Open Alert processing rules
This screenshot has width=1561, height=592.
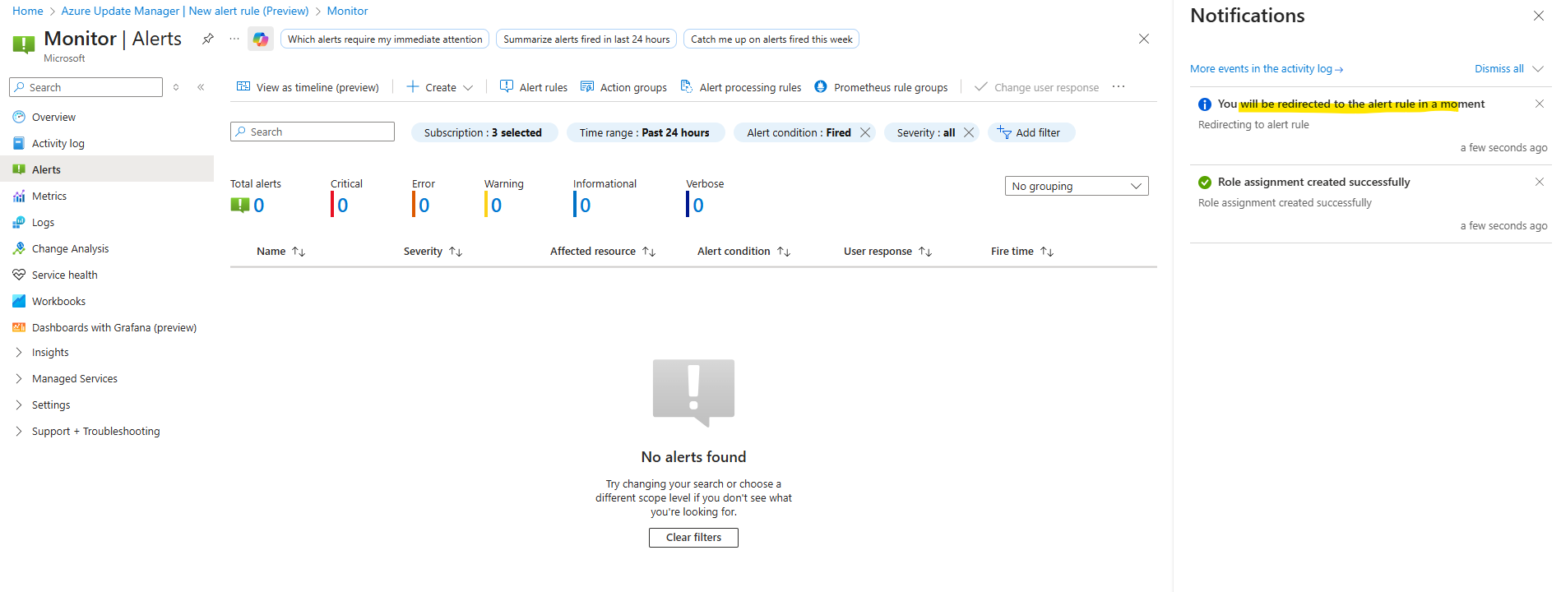740,87
